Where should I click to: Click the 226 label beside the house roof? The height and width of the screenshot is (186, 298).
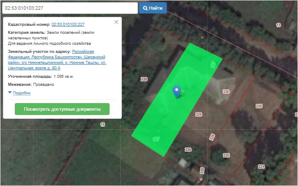(225, 91)
